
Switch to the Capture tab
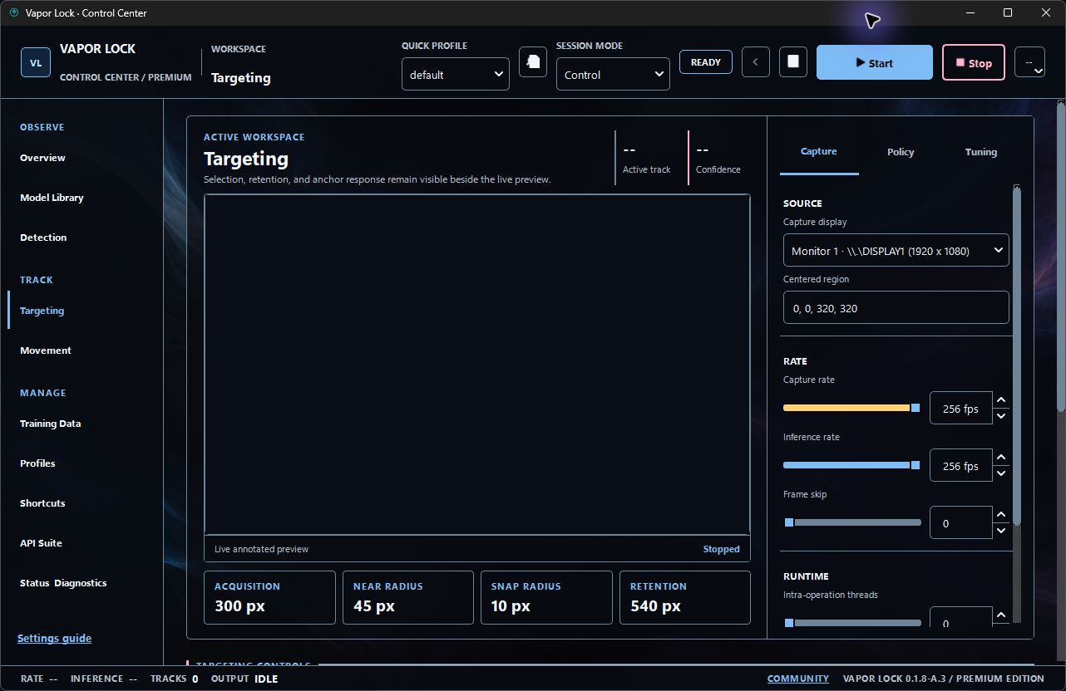[819, 152]
